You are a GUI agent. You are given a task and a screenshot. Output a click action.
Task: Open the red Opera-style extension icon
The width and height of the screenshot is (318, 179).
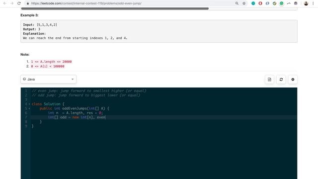coord(260,3)
